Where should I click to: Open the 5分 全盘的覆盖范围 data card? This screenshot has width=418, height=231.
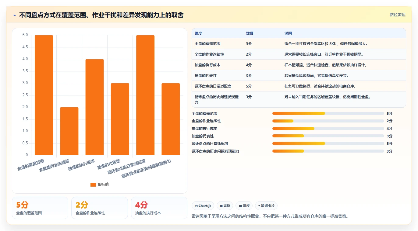click(40, 208)
